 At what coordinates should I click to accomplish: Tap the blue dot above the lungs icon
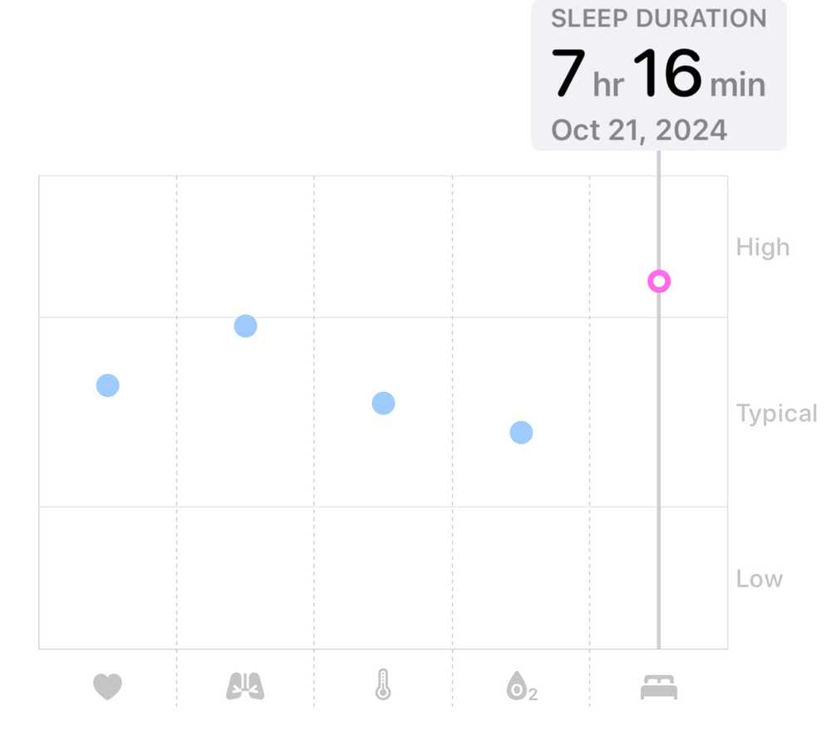245,326
